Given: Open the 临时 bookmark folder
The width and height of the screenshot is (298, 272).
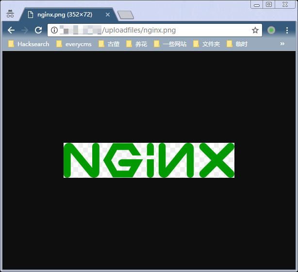Looking at the screenshot, I should (x=237, y=44).
